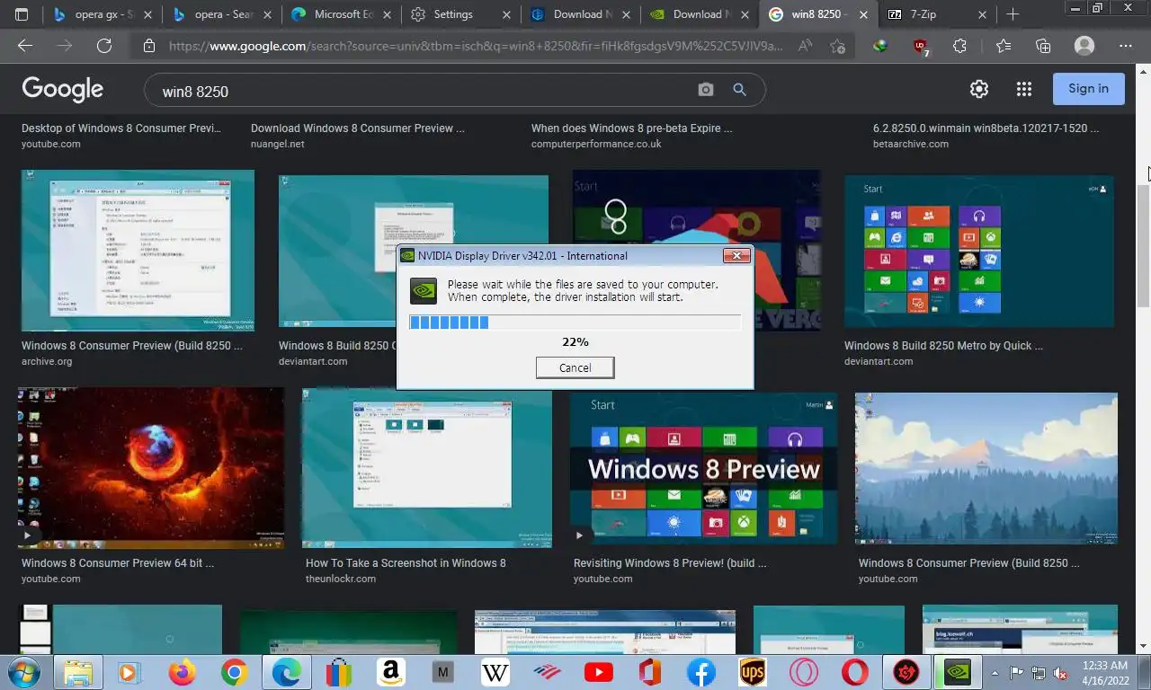Open the Metro Start screen thumbnail by deviantart

pos(979,252)
